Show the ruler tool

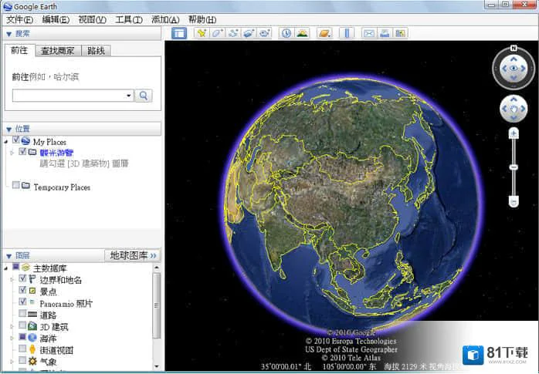click(347, 33)
